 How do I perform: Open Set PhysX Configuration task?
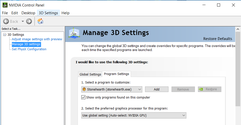(x=29, y=49)
